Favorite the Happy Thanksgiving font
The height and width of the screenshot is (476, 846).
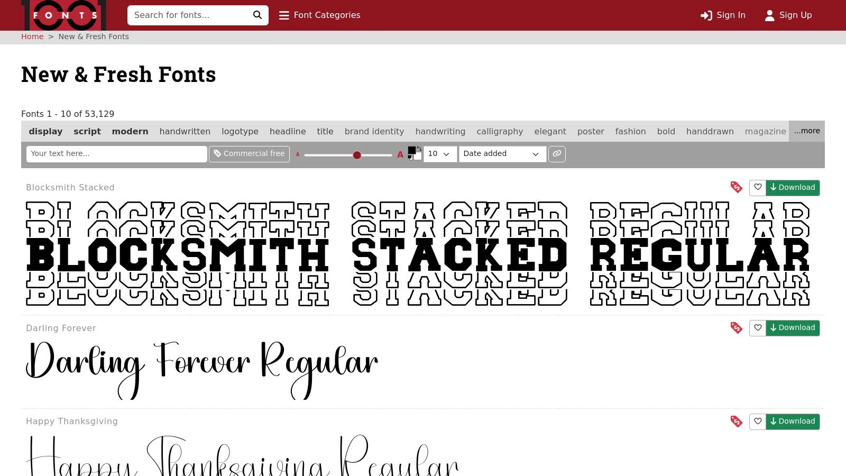[758, 422]
